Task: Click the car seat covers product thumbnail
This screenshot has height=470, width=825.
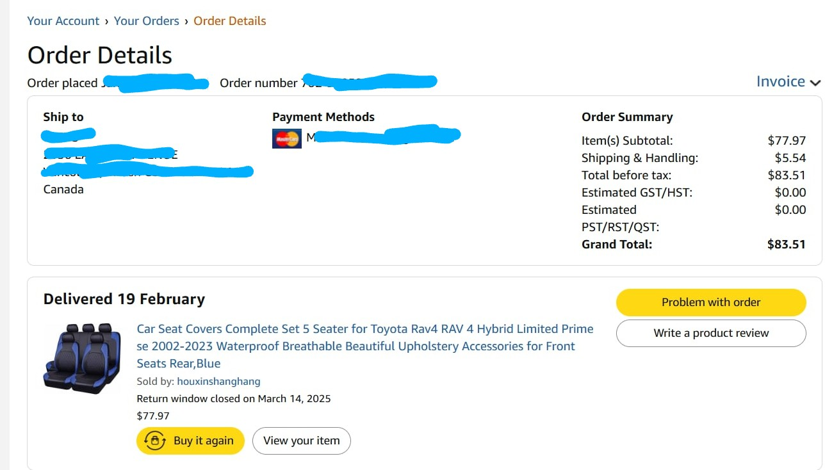Action: tap(81, 357)
